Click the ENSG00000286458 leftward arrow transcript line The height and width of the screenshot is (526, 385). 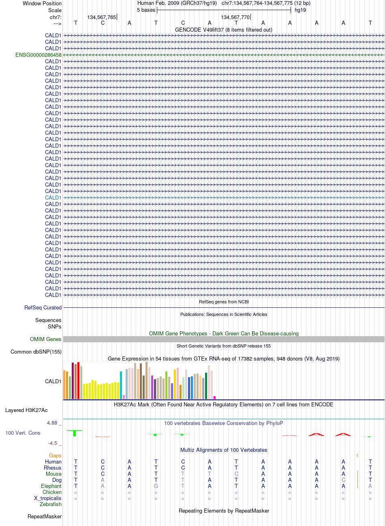pos(224,55)
